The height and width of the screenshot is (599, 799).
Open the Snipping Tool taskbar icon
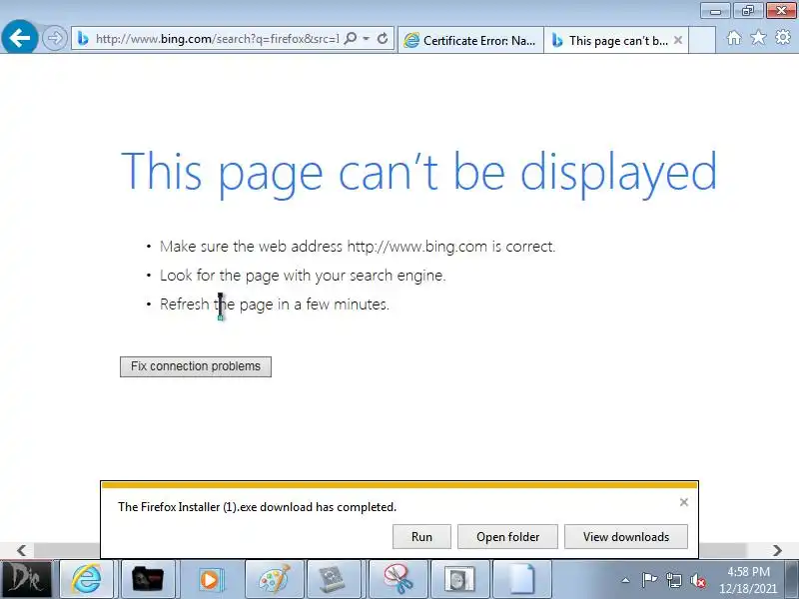point(398,579)
